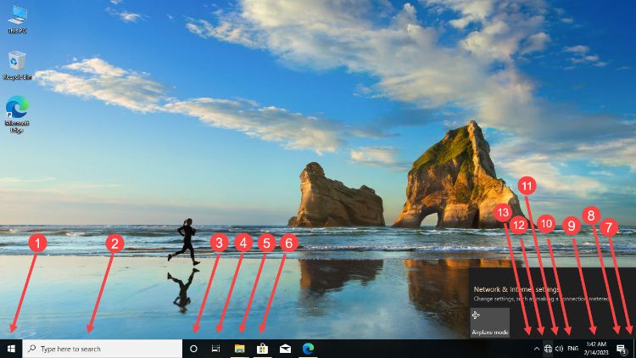The height and width of the screenshot is (358, 636).
Task: Select the Recycle Bin desktop icon
Action: pyautogui.click(x=16, y=64)
